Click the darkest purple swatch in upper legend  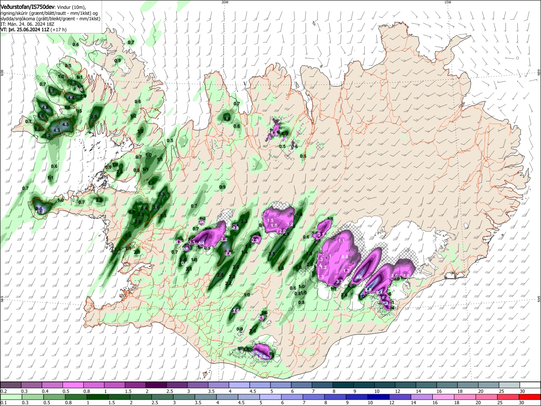point(156,385)
